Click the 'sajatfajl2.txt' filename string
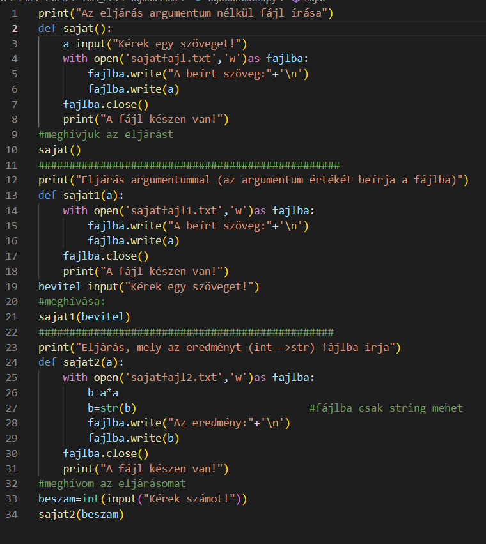 175,377
